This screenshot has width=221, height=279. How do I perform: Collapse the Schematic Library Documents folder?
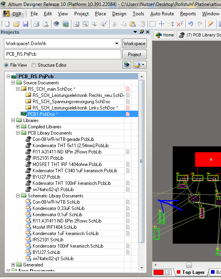pos(18,196)
